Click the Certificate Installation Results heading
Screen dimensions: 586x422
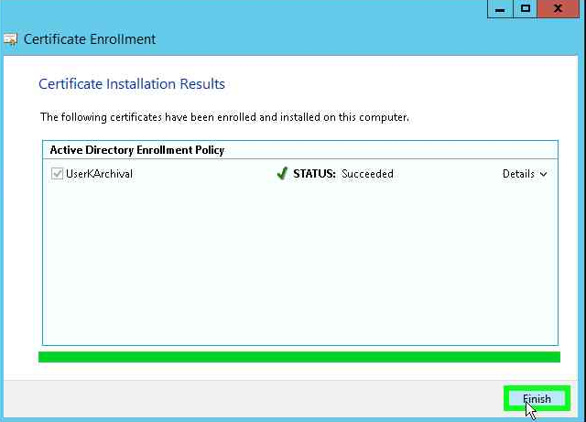132,84
